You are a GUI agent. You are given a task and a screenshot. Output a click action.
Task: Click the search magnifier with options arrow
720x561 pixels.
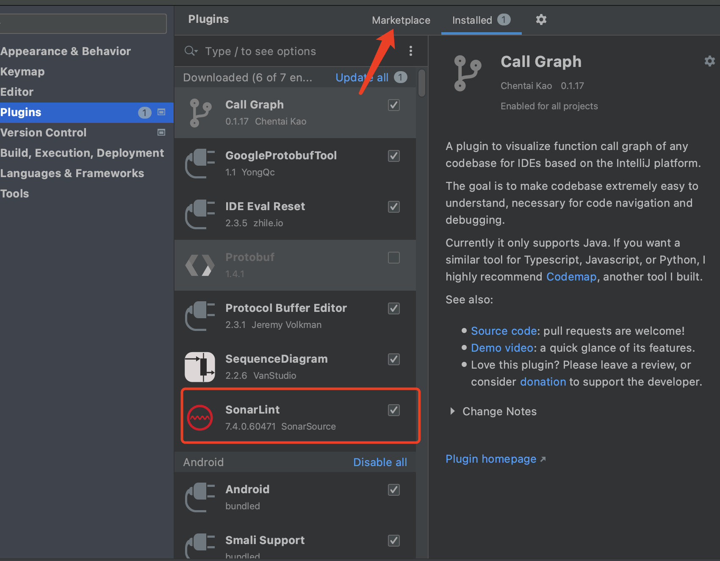point(191,51)
